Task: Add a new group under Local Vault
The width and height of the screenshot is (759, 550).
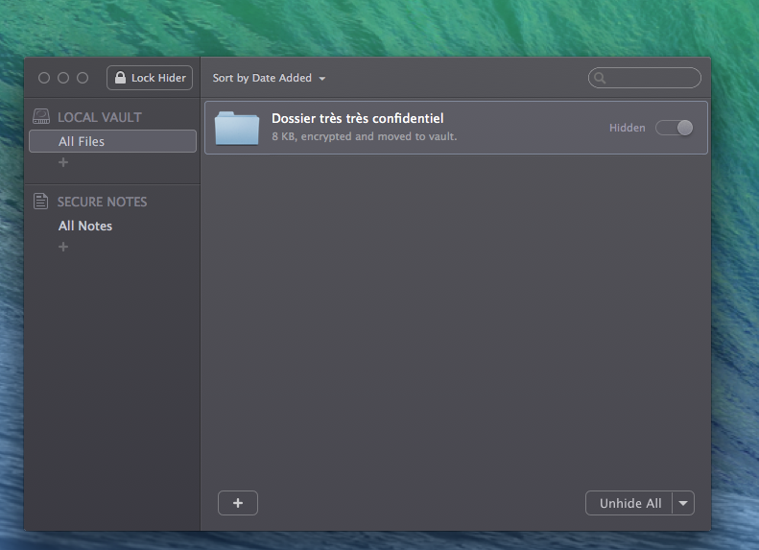Action: click(x=63, y=162)
